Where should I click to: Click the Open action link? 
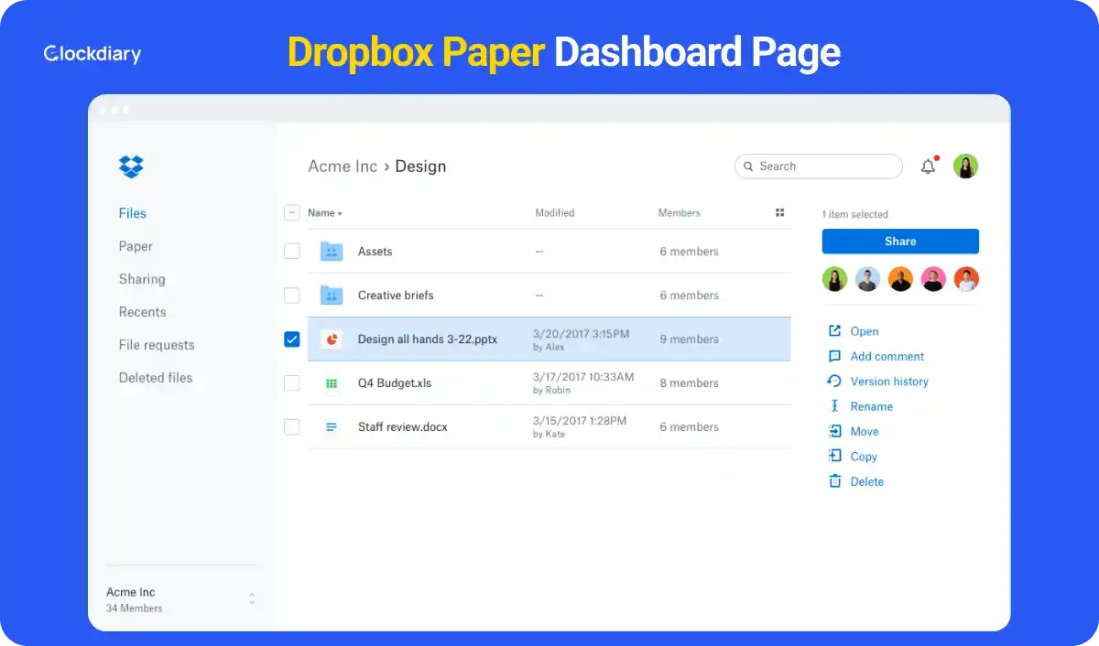(x=865, y=331)
